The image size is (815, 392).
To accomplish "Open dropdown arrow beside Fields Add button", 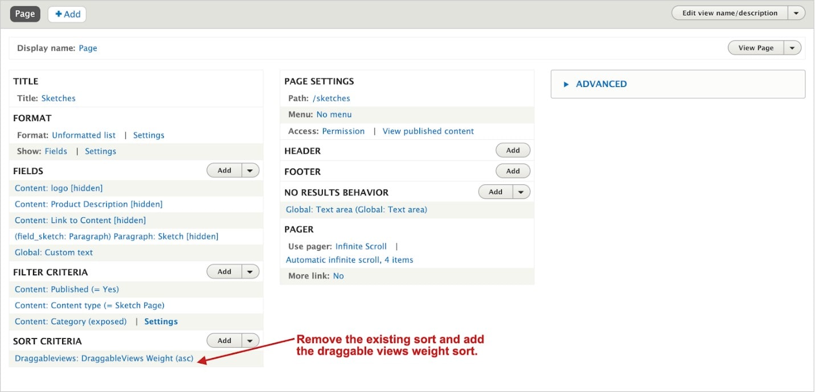I will pos(251,170).
